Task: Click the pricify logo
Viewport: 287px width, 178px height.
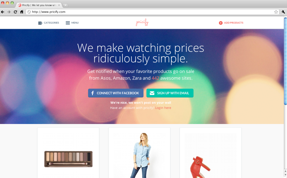Action: point(142,22)
